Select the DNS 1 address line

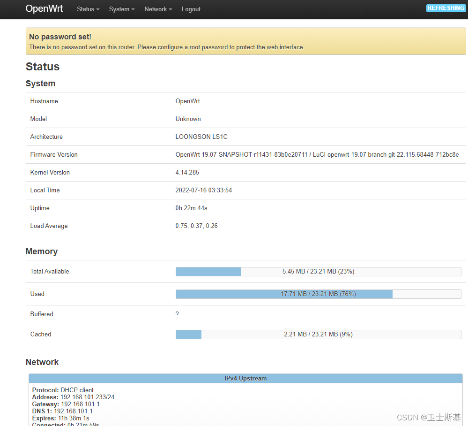click(x=62, y=411)
